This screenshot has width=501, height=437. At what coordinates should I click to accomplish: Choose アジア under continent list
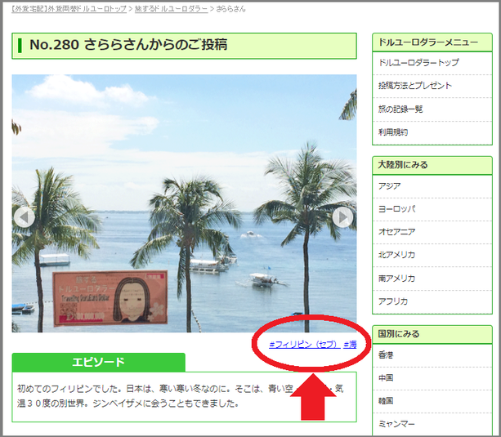click(x=390, y=186)
